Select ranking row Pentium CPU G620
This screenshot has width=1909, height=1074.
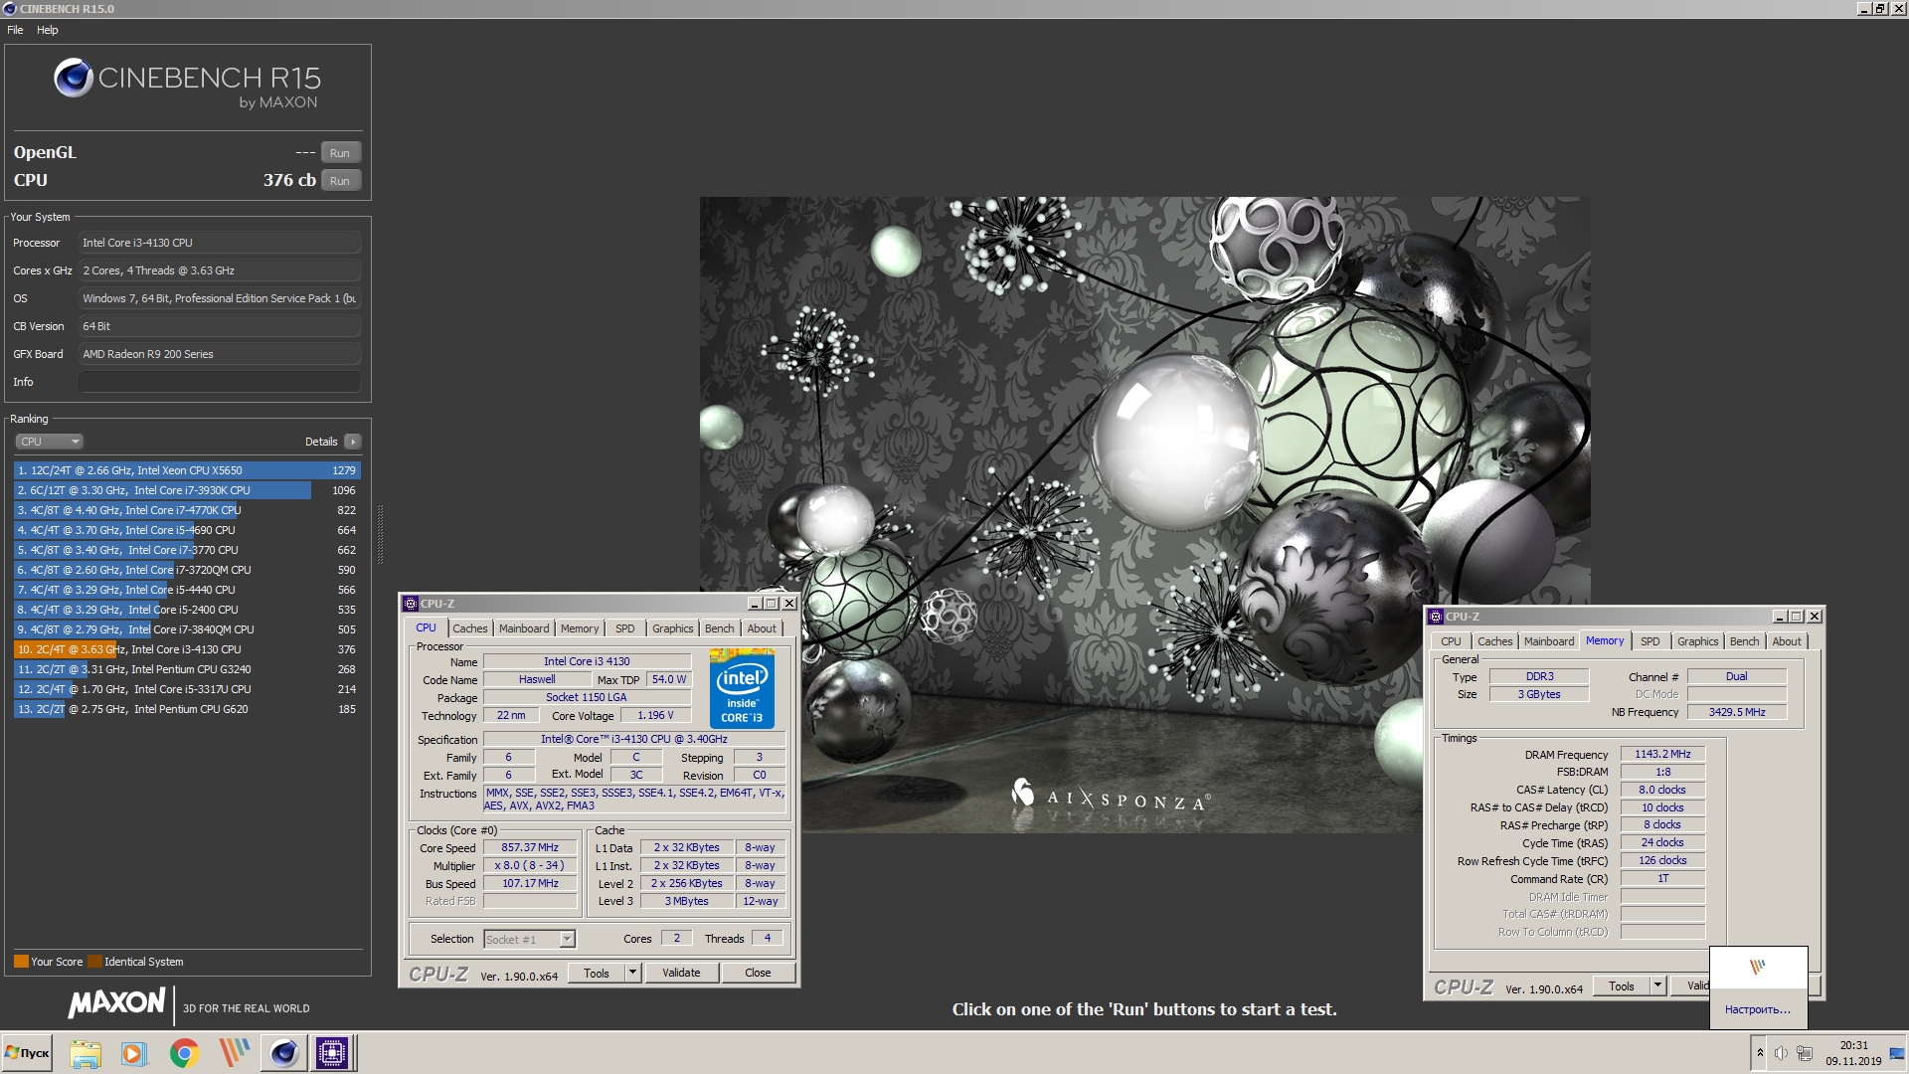[187, 709]
